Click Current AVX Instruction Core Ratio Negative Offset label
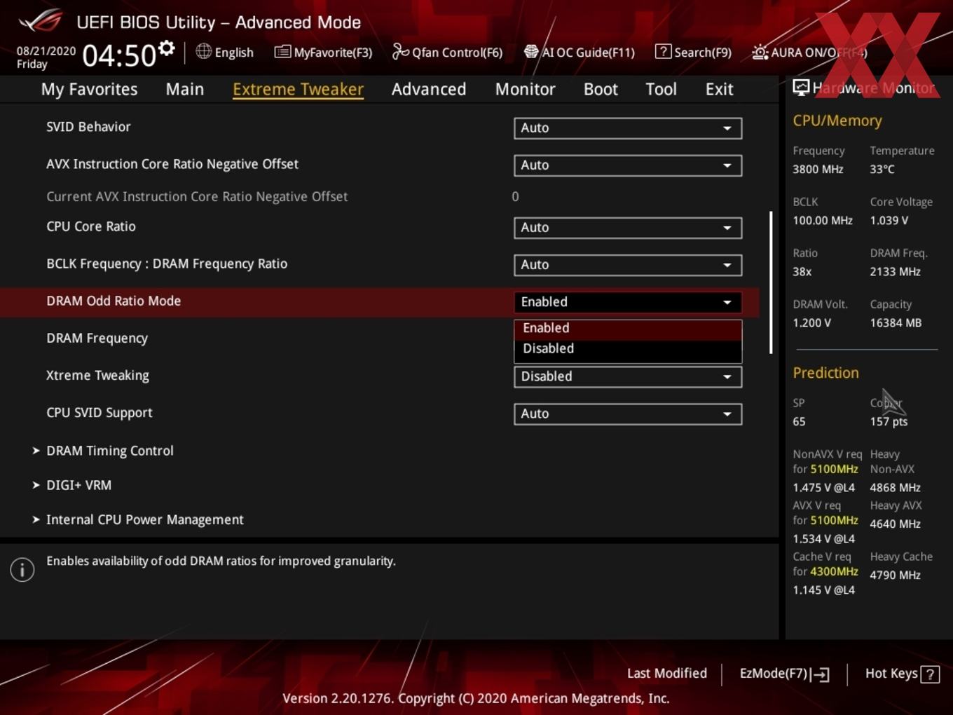The image size is (953, 715). (197, 197)
